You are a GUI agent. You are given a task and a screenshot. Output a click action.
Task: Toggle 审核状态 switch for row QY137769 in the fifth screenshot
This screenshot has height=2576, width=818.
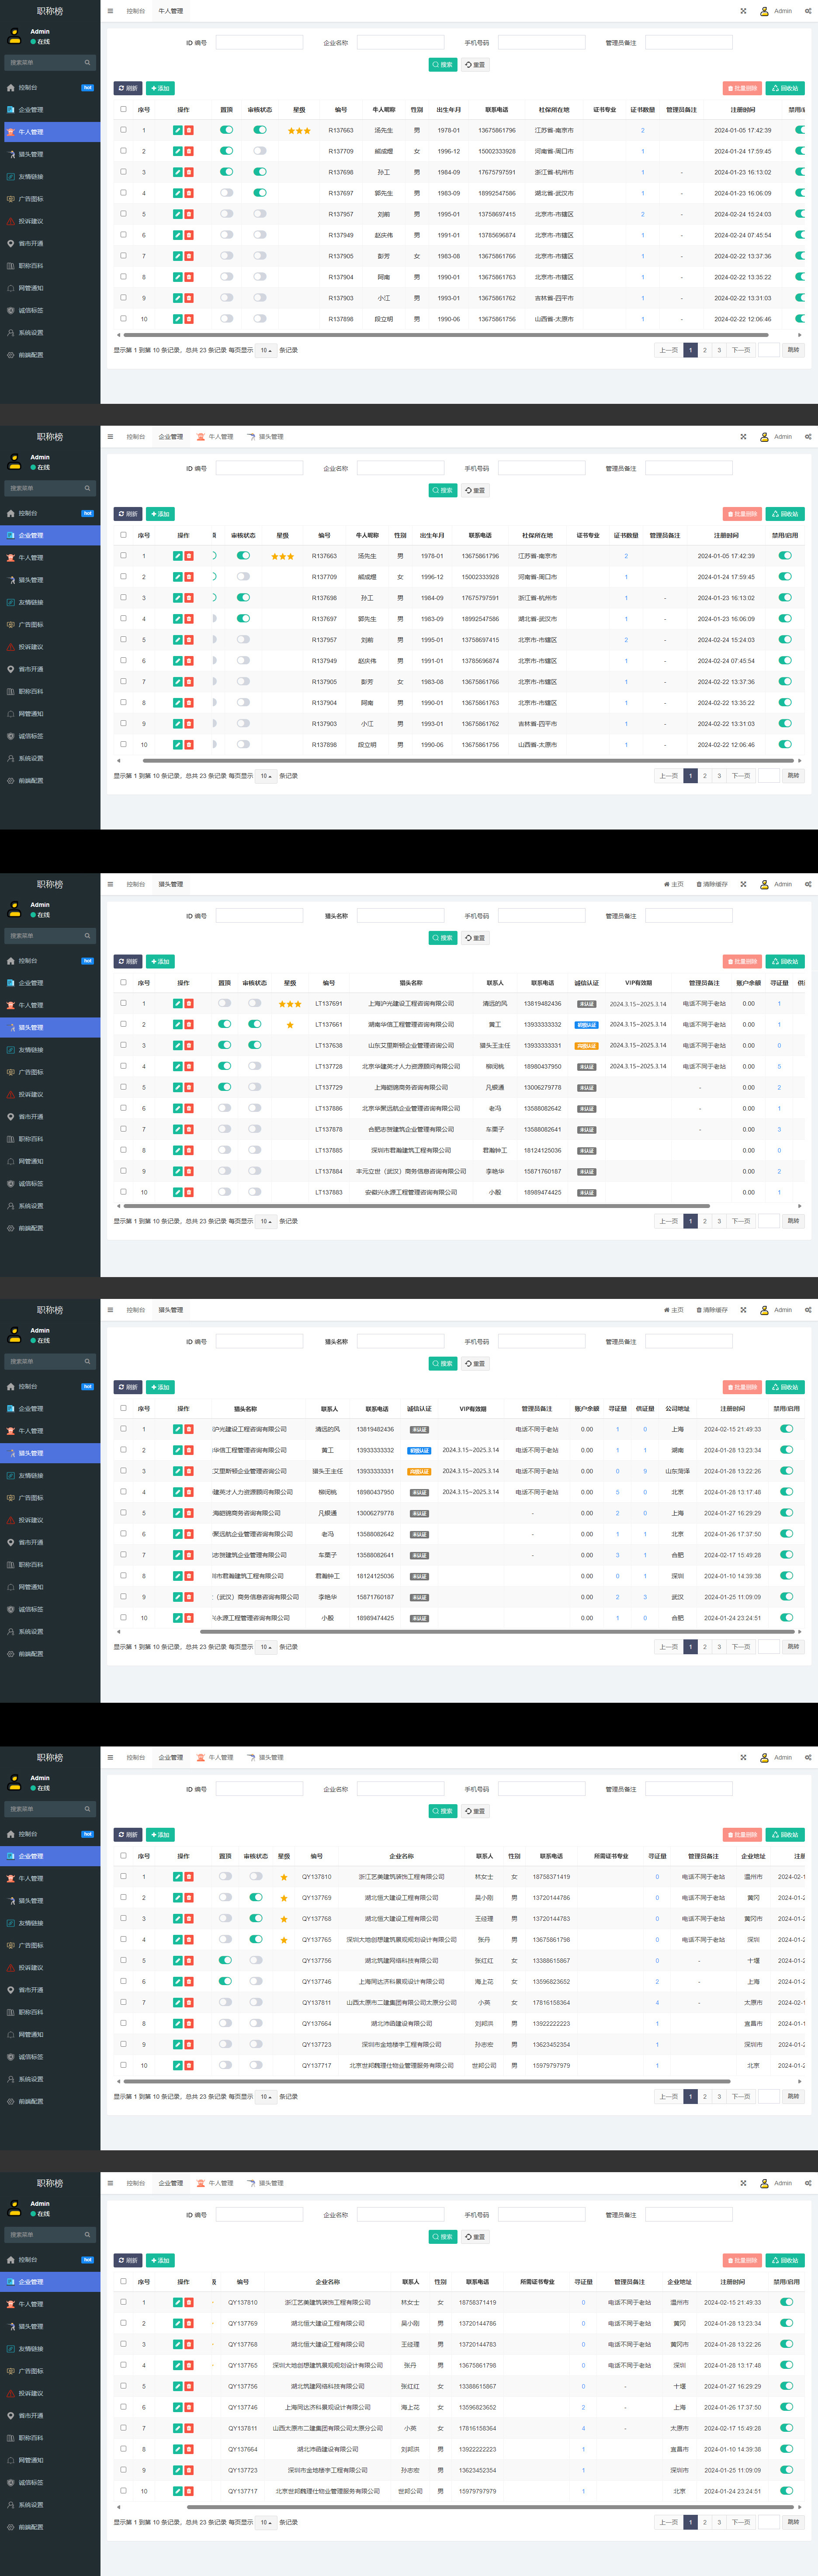coord(256,1897)
